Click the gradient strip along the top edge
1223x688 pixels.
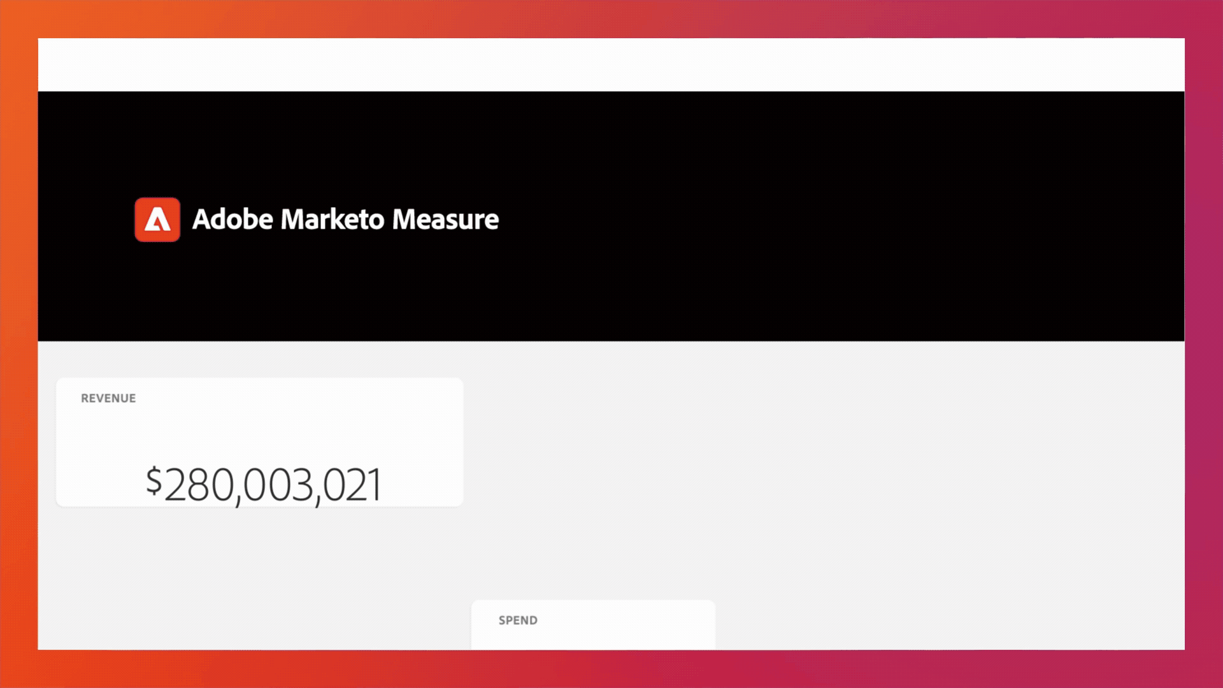[611, 18]
